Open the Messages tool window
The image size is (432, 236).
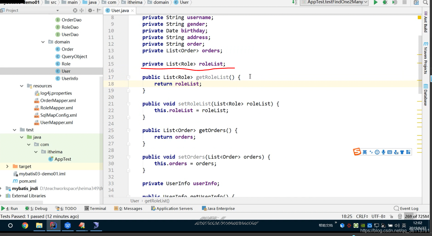pyautogui.click(x=128, y=208)
